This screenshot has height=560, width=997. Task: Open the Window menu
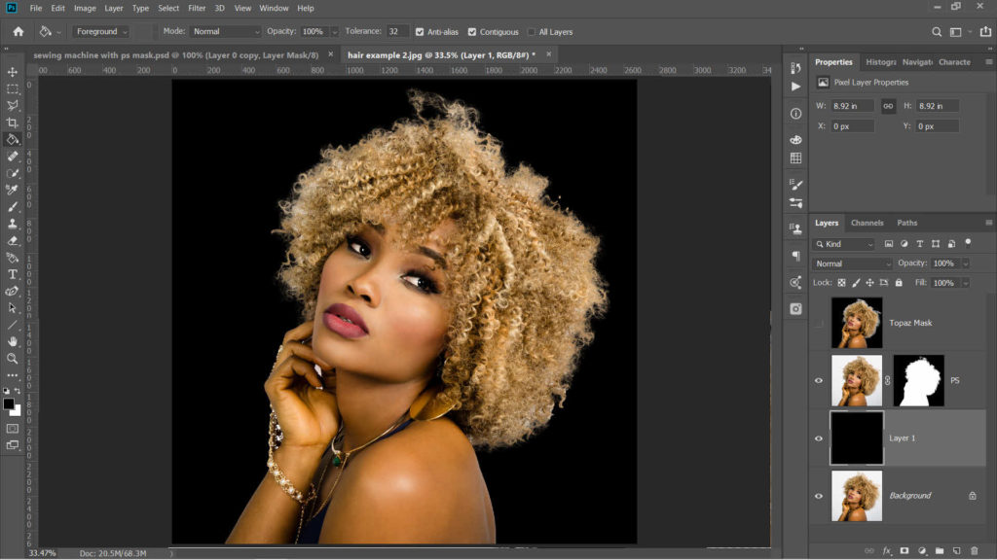pos(274,8)
